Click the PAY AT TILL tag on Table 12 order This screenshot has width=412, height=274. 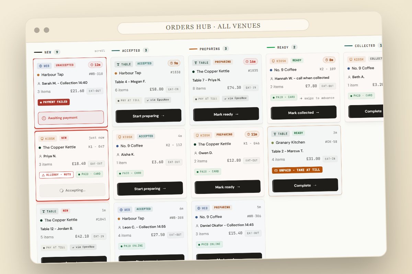click(54, 247)
